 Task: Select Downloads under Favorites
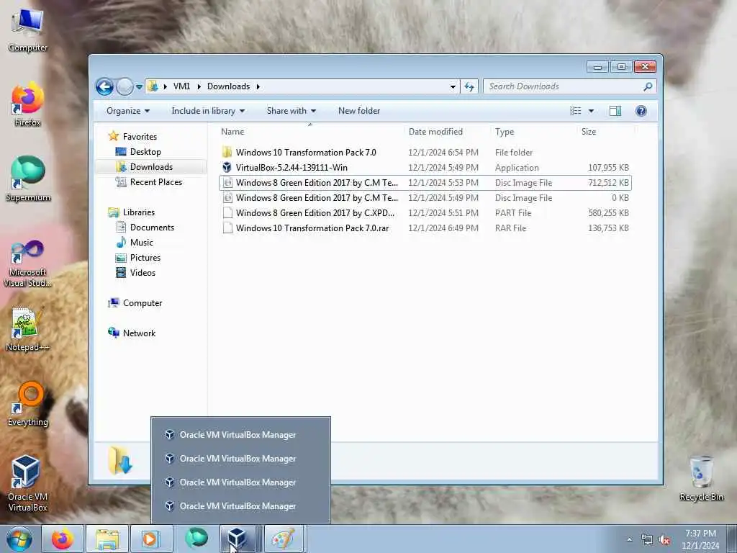(151, 167)
